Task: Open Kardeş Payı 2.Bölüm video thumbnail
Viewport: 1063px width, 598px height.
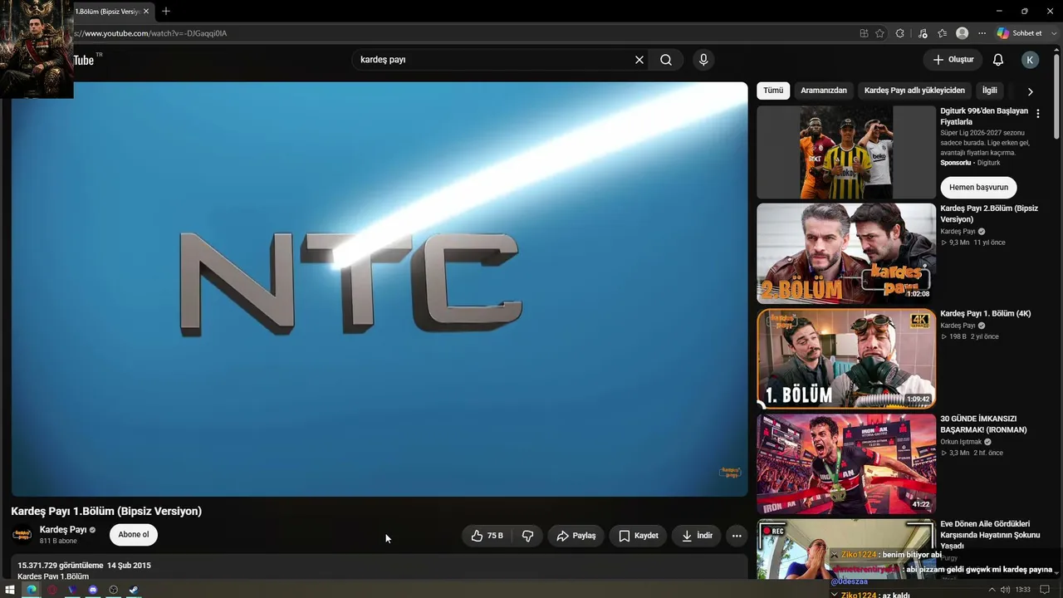Action: point(846,253)
